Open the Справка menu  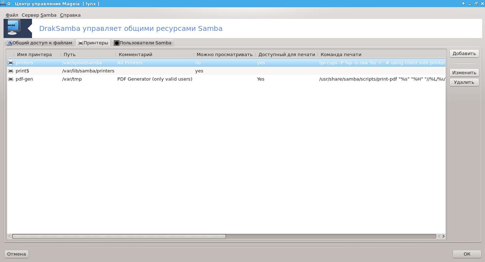point(70,15)
